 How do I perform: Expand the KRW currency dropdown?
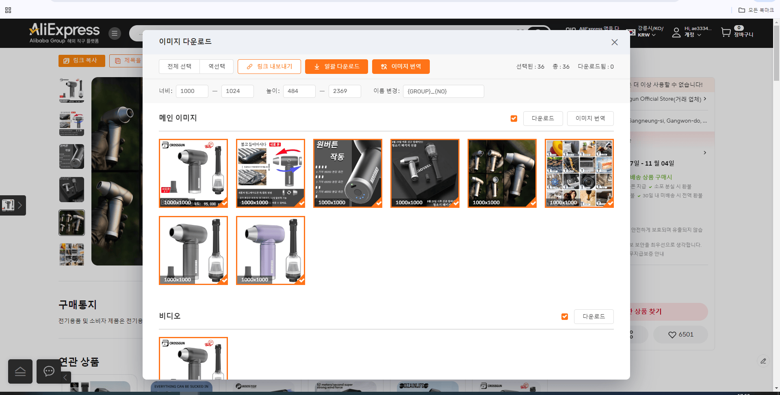(647, 35)
